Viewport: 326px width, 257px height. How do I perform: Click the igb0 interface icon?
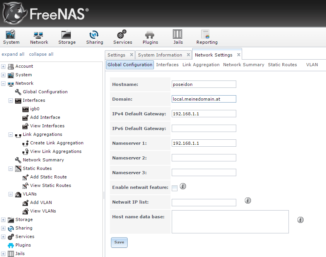click(x=26, y=109)
